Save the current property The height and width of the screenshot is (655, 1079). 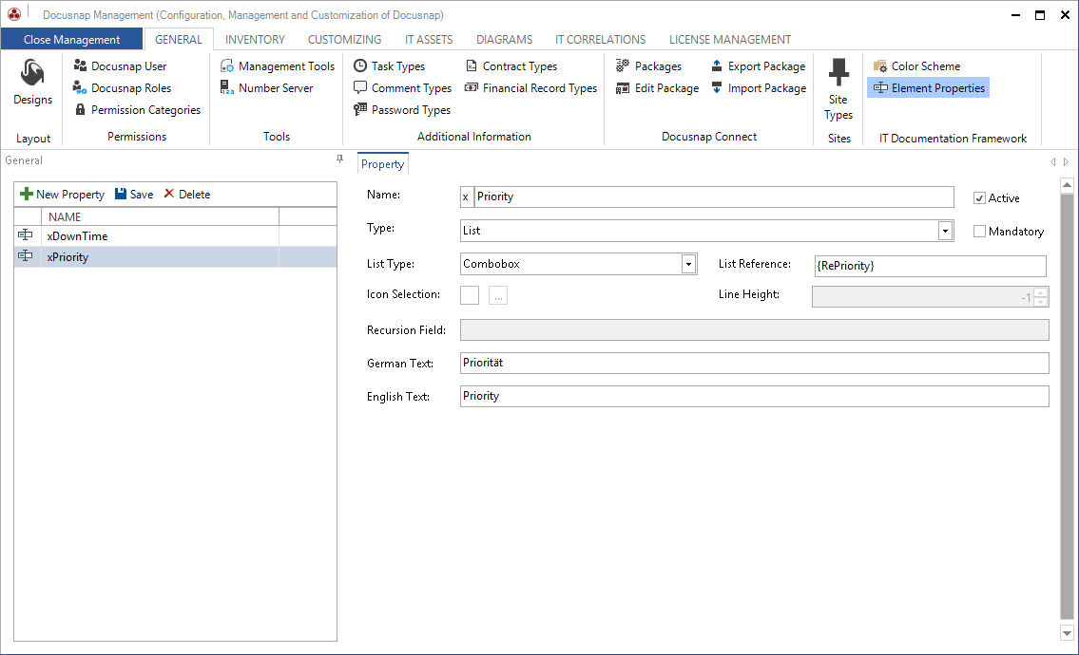coord(134,195)
